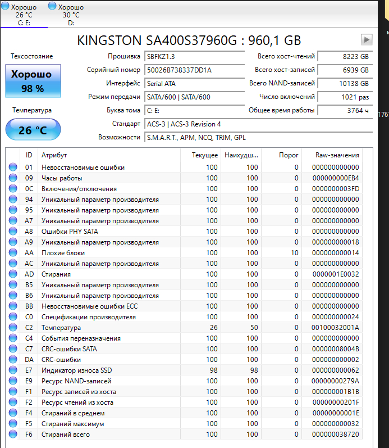The height and width of the screenshot is (448, 389).
Task: Click the status orb for События переназначения
Action: [x=13, y=338]
